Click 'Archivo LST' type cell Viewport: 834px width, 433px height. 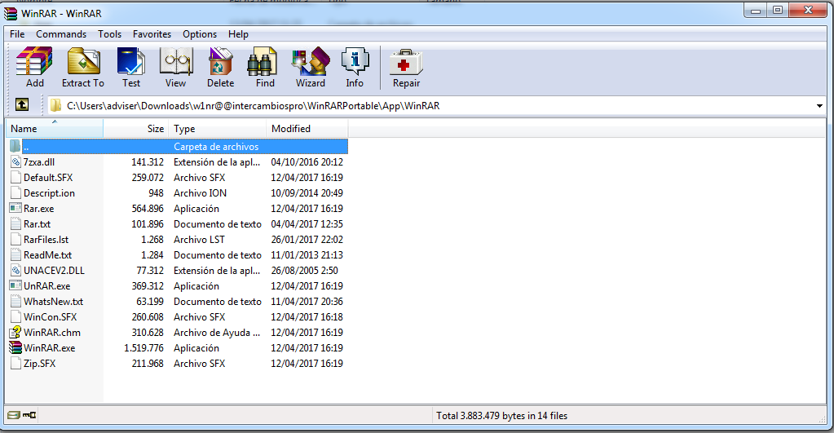[199, 240]
